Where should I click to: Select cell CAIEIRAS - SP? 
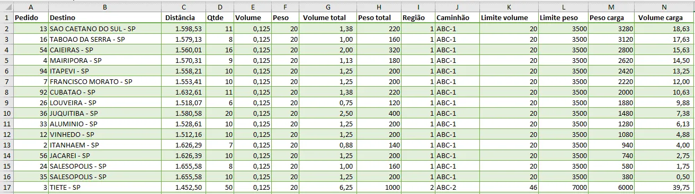pos(105,50)
